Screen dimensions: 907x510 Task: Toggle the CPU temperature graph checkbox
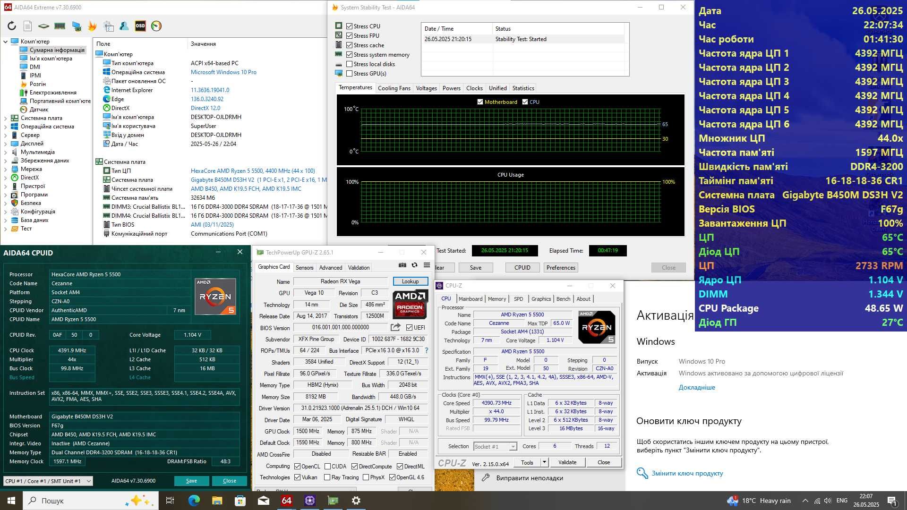pyautogui.click(x=525, y=102)
